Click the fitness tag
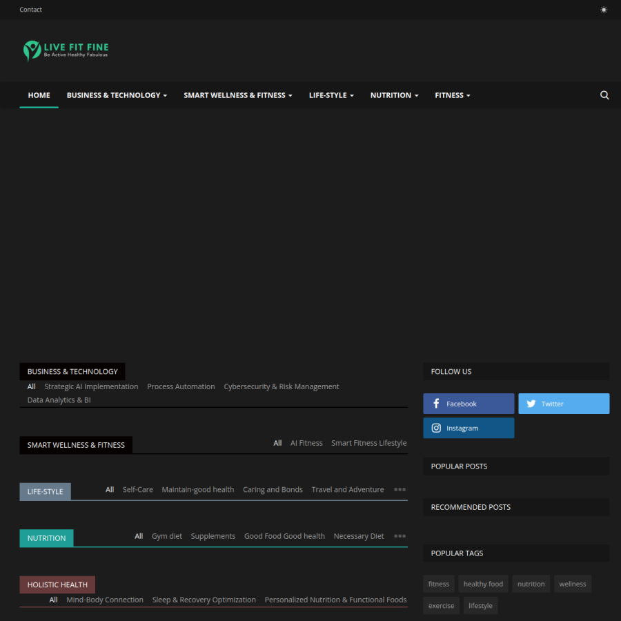This screenshot has width=621, height=621. click(x=438, y=584)
